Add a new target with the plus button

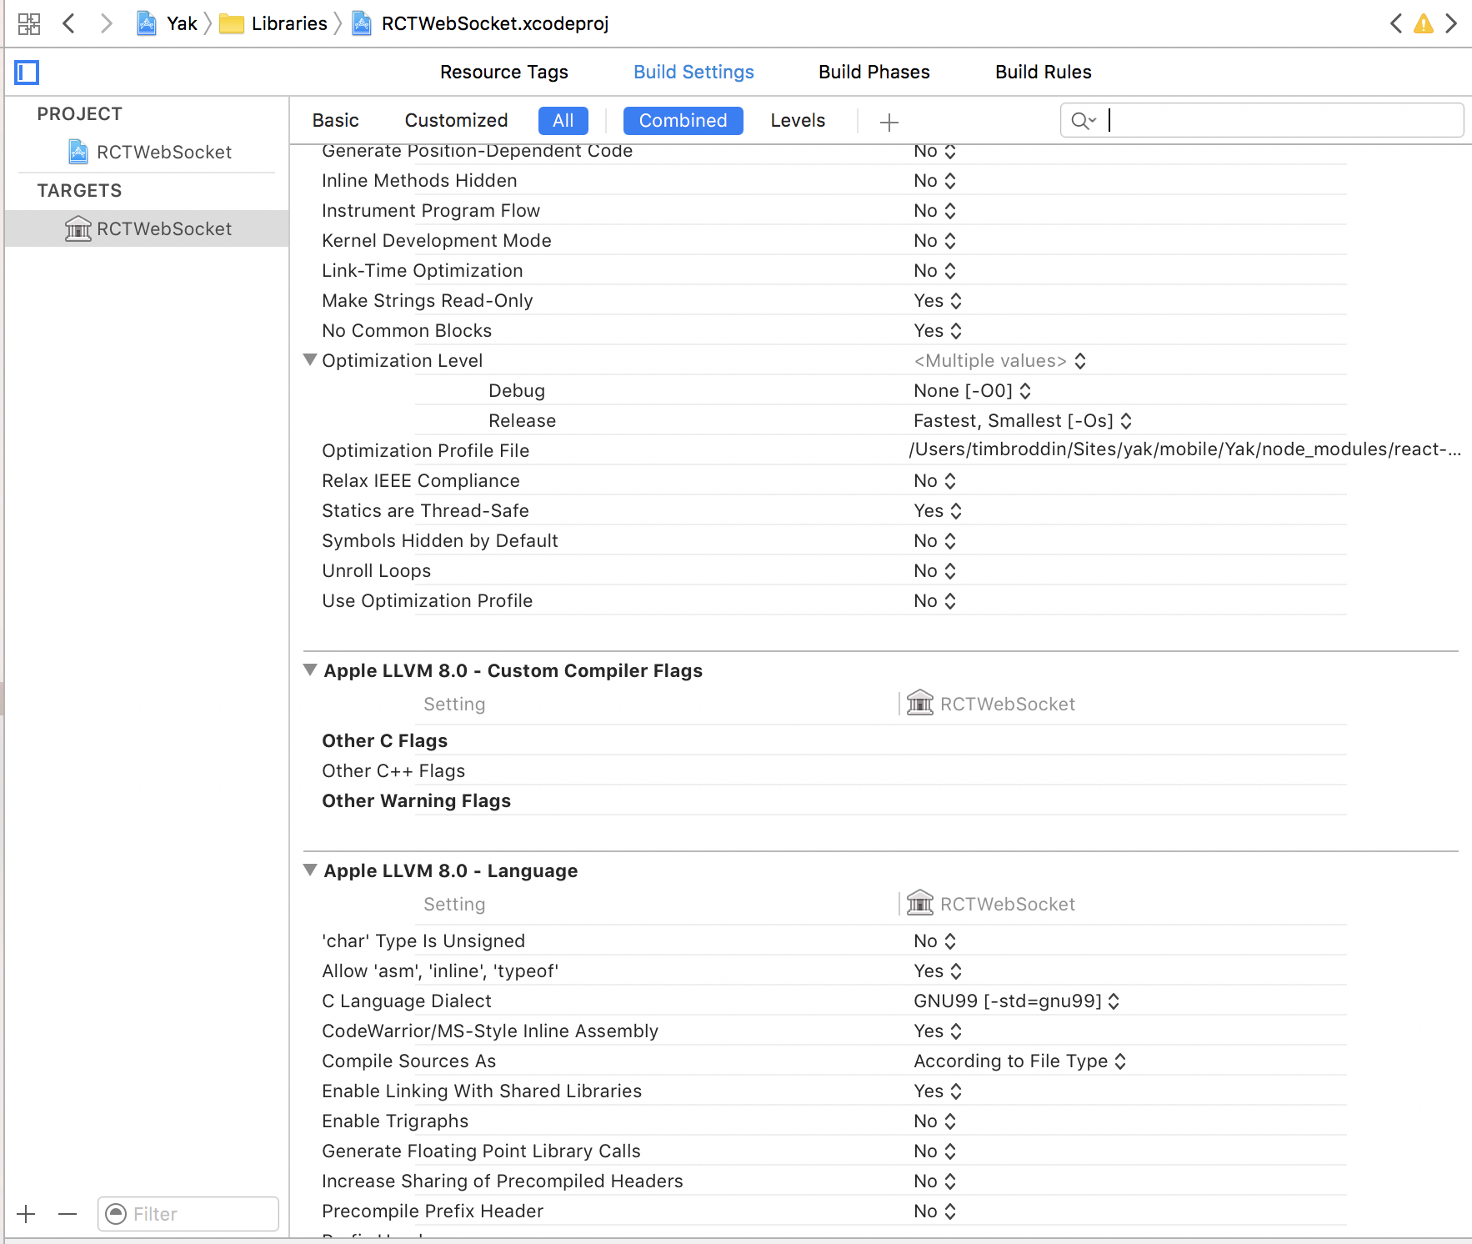(27, 1214)
